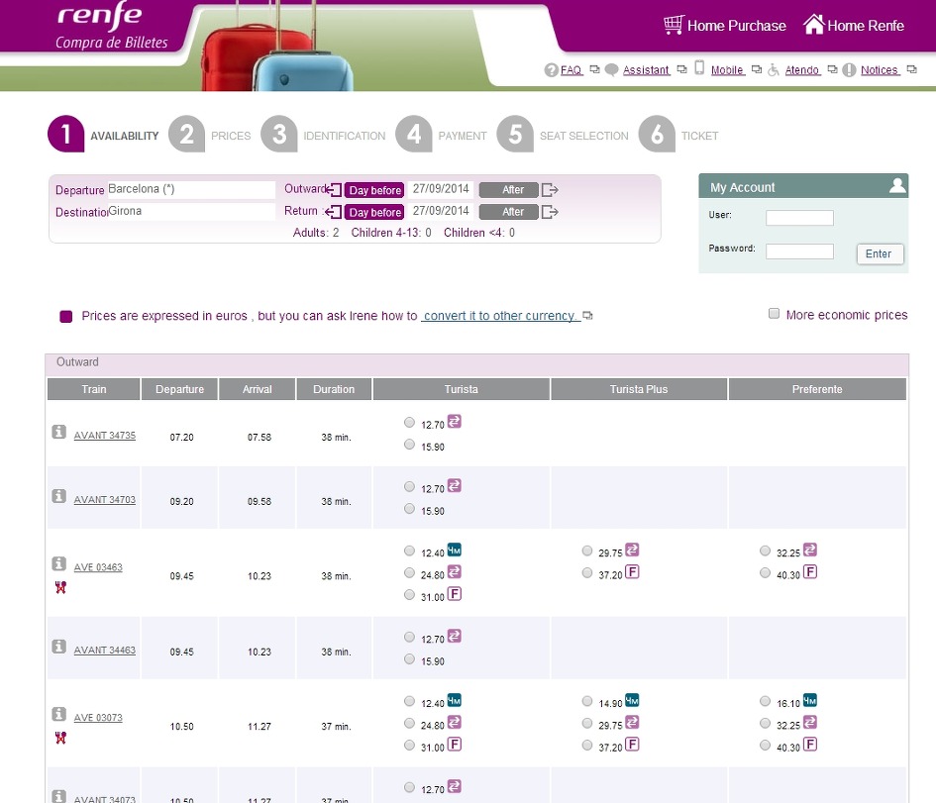Viewport: 936px width, 803px height.
Task: Click the Home Purchase shopping cart icon
Action: [674, 25]
